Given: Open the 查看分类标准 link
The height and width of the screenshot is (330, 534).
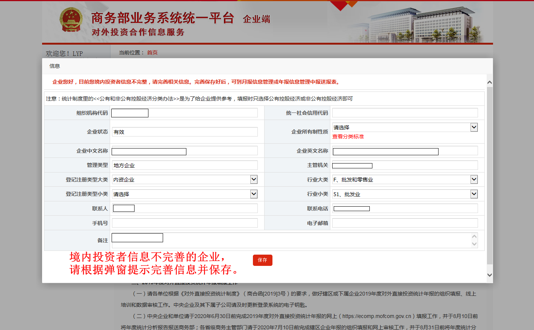Looking at the screenshot, I should 348,136.
